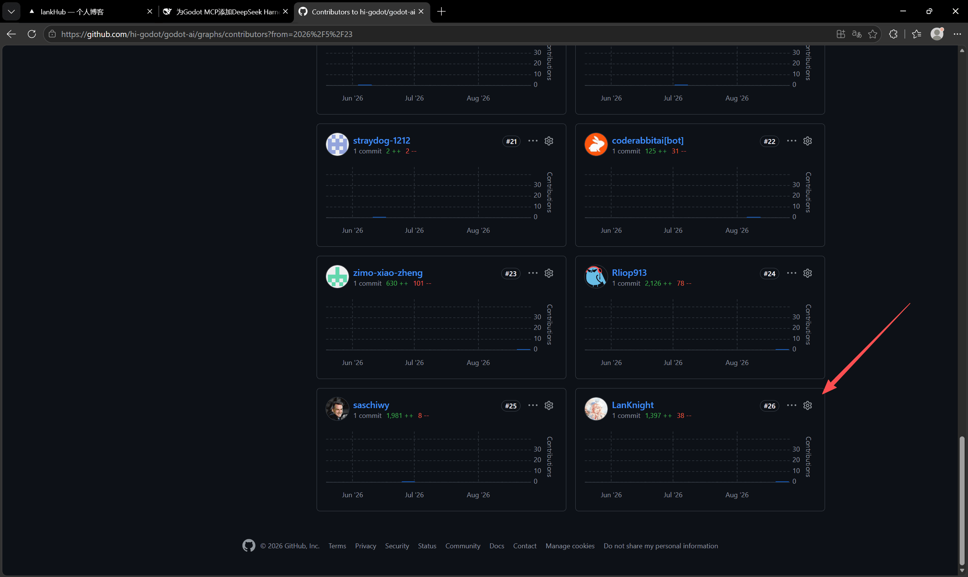Open coderabbitai[bot] profile link
This screenshot has width=968, height=577.
648,140
